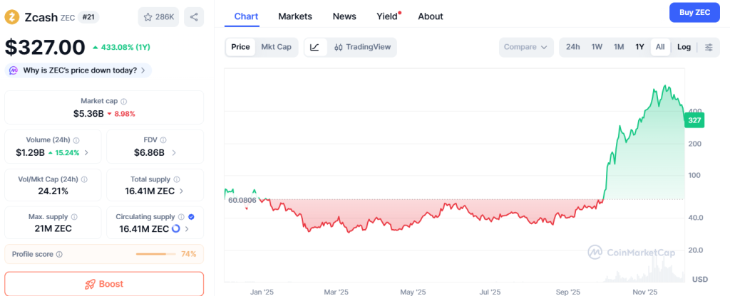Toggle chart to Price view
Viewport: 730px width, 296px height.
[x=241, y=47]
